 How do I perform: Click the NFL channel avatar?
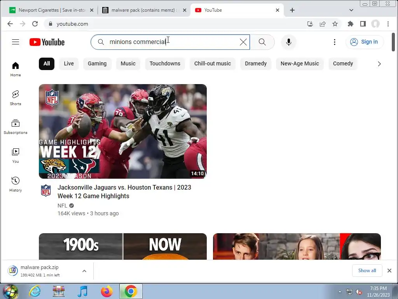pyautogui.click(x=46, y=190)
